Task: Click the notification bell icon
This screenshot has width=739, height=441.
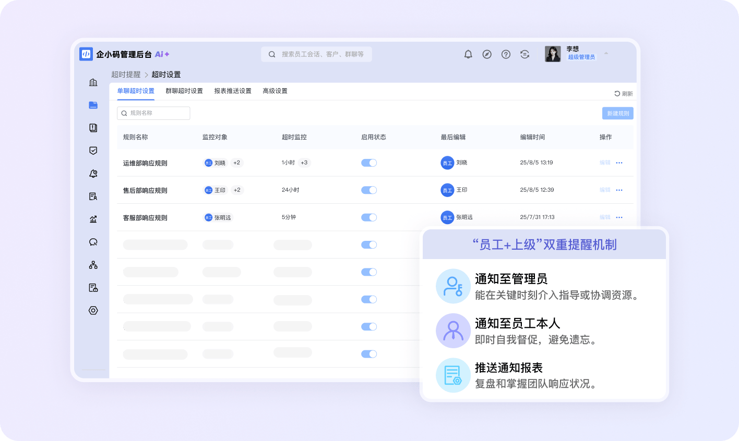Action: (468, 54)
